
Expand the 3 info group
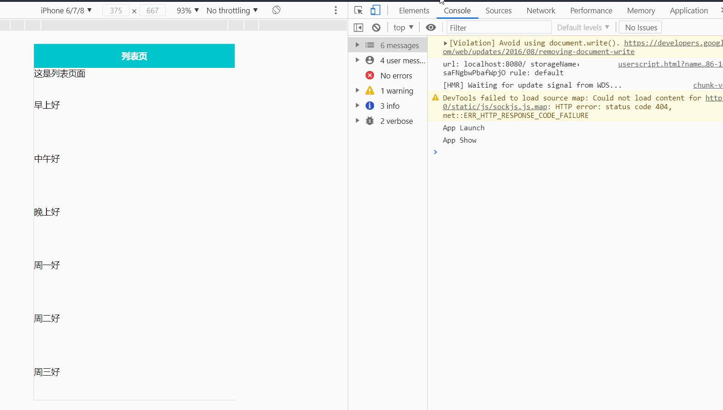(357, 105)
